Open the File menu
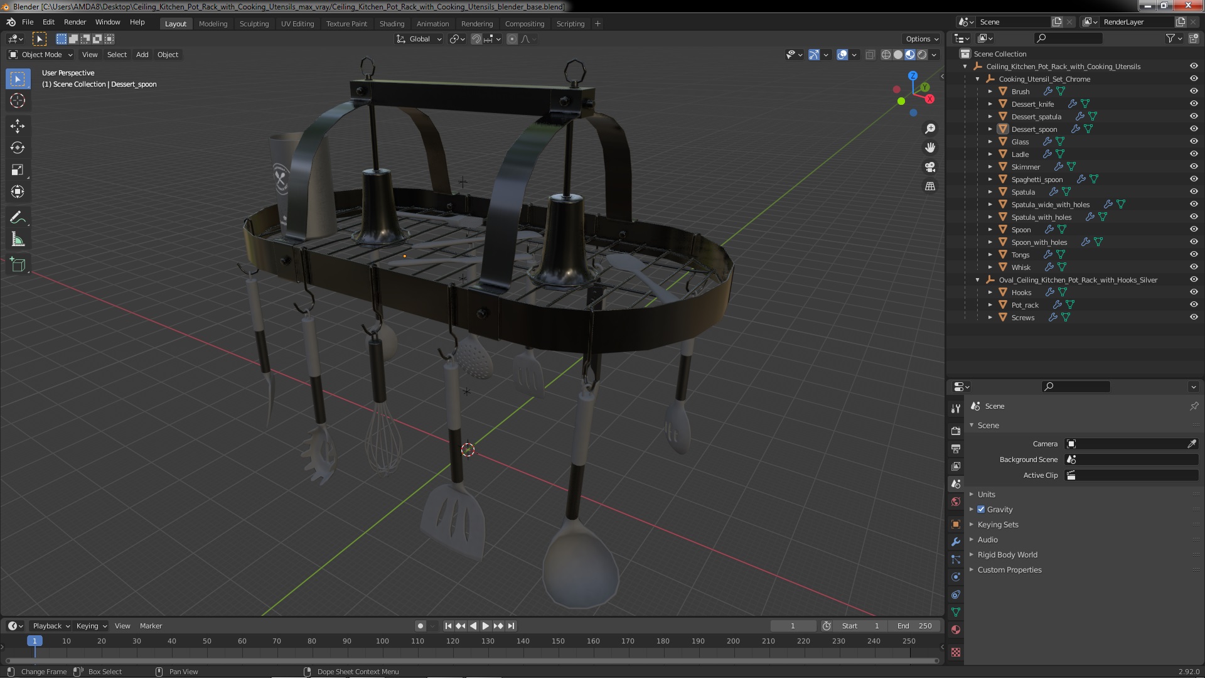The height and width of the screenshot is (678, 1205). (x=28, y=22)
